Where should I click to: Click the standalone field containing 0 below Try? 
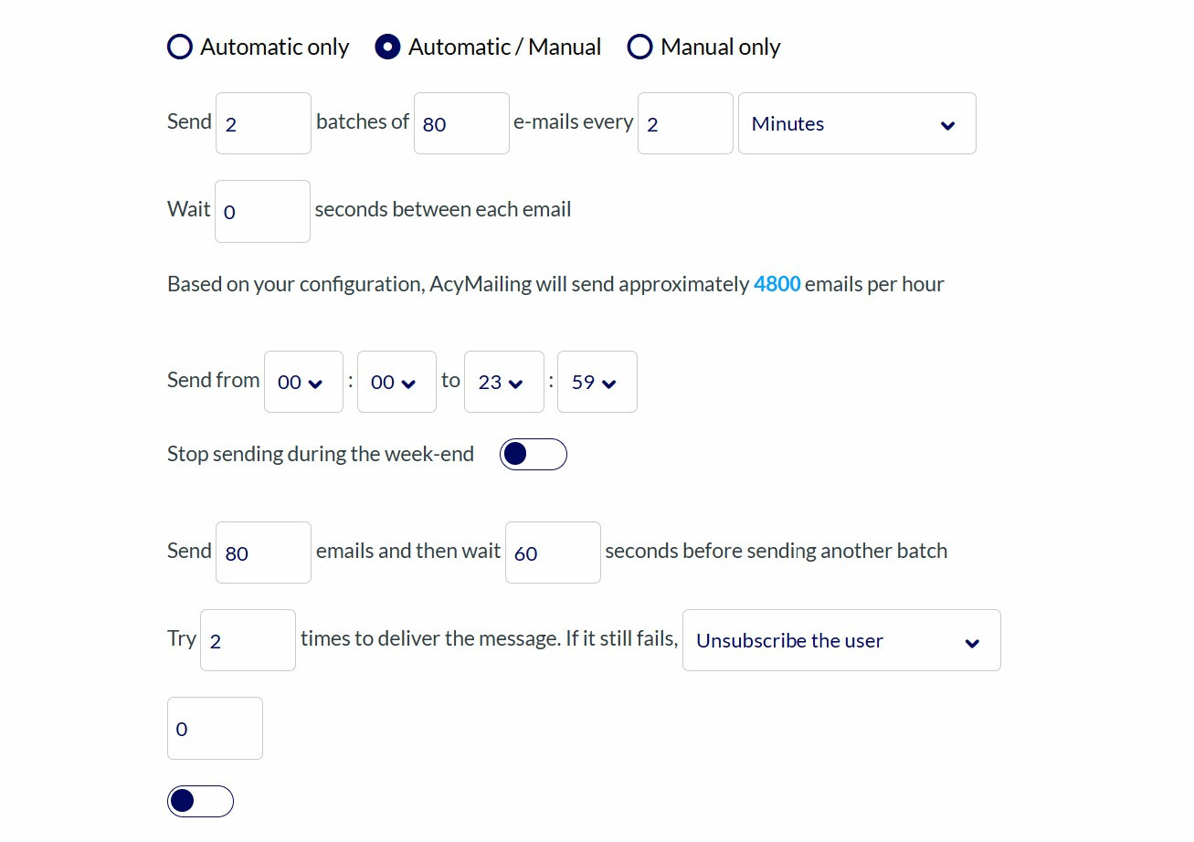(215, 729)
